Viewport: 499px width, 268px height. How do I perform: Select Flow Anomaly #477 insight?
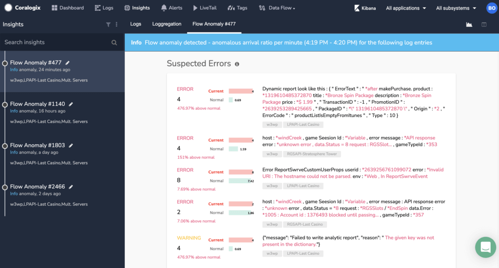pos(62,71)
